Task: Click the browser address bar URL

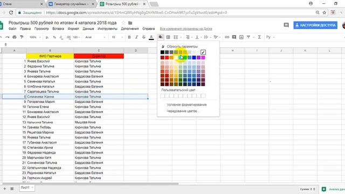Action: pos(136,12)
